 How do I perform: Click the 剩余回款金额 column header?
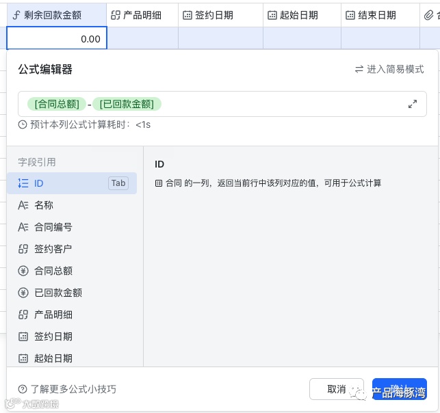56,15
